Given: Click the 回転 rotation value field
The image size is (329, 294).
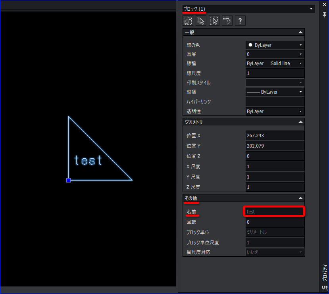Looking at the screenshot, I should 275,222.
